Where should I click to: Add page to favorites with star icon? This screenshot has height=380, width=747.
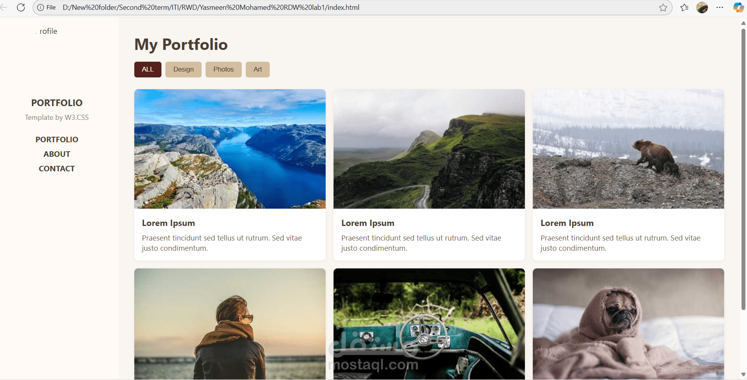coord(663,7)
